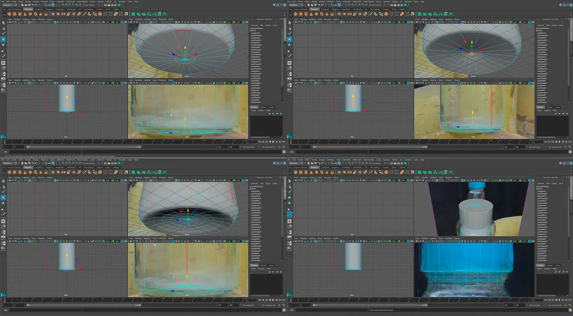Open the Deform menu, bottom-left Maya window

(x=109, y=160)
